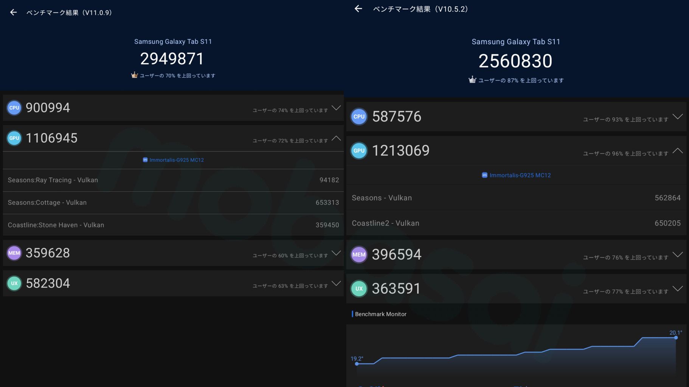This screenshot has width=689, height=387.
Task: Click GPU badge icon beside 1106945
Action: (14, 138)
